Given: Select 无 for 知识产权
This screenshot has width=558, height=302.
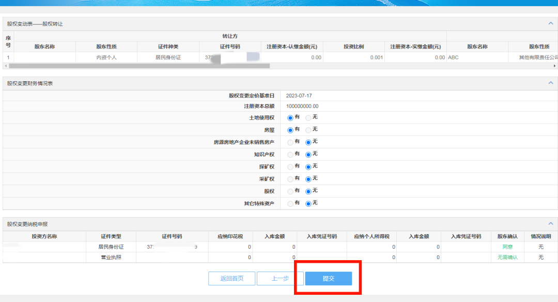Looking at the screenshot, I should (308, 155).
